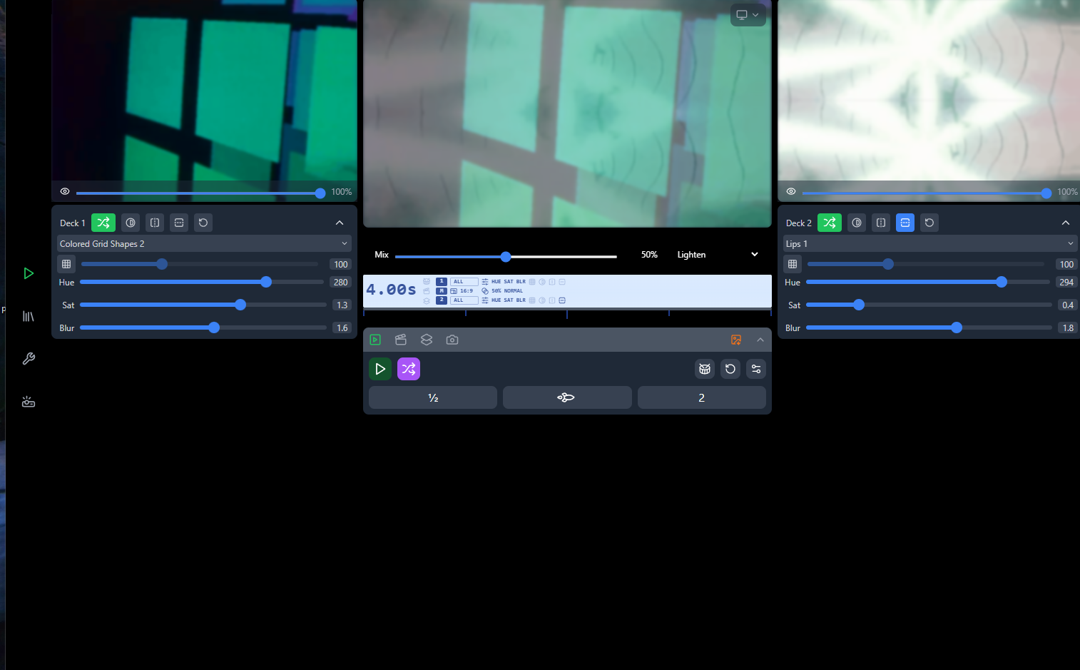Open the wrench tools icon in sidebar
1080x670 pixels.
click(x=29, y=359)
